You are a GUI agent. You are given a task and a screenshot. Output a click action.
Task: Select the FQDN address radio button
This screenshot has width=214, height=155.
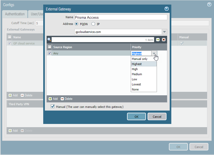[76, 24]
